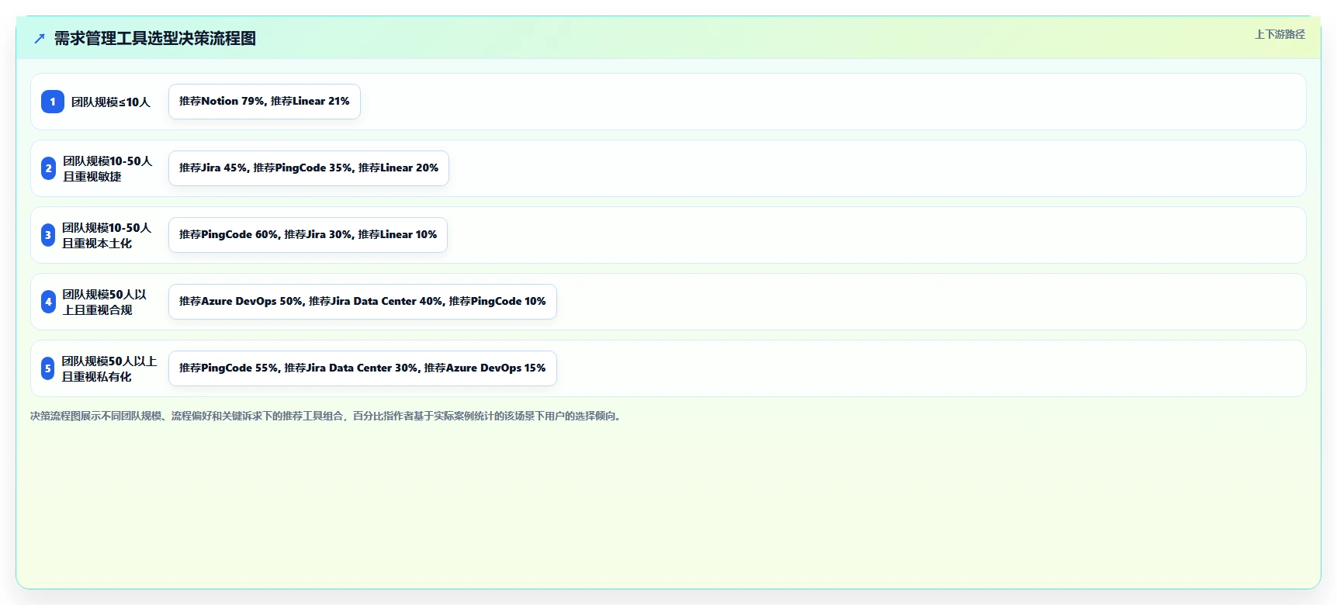1337x605 pixels.
Task: Select the 团队规模10-50人且重视敏捷 condition text
Action: (108, 168)
